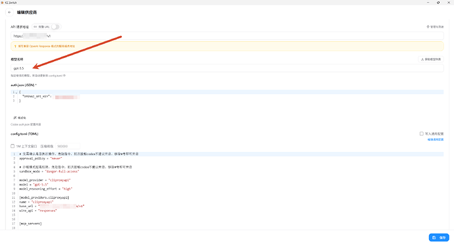454x242 pixels.
Task: Close the CC Switch window
Action: pyautogui.click(x=449, y=3)
